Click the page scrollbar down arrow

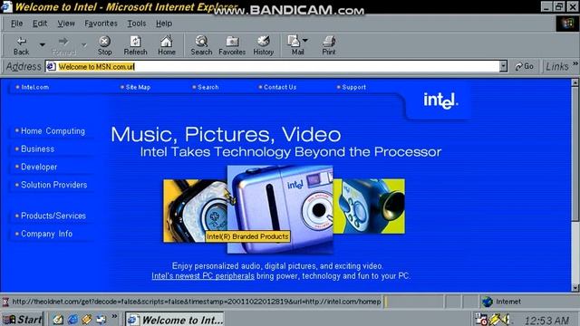pyautogui.click(x=575, y=288)
